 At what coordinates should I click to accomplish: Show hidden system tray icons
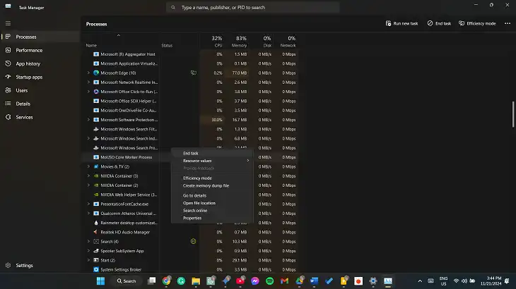click(420, 281)
